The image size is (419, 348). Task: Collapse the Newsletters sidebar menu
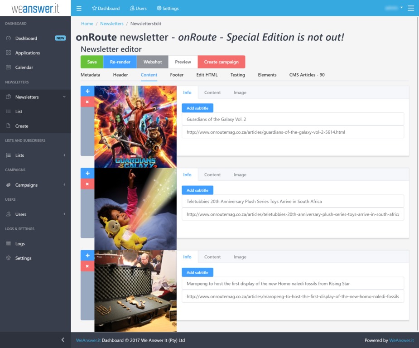tap(64, 97)
